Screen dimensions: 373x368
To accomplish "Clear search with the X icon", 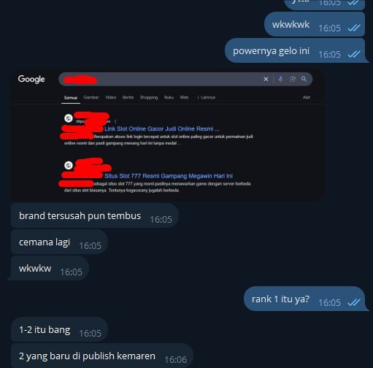I will point(266,79).
